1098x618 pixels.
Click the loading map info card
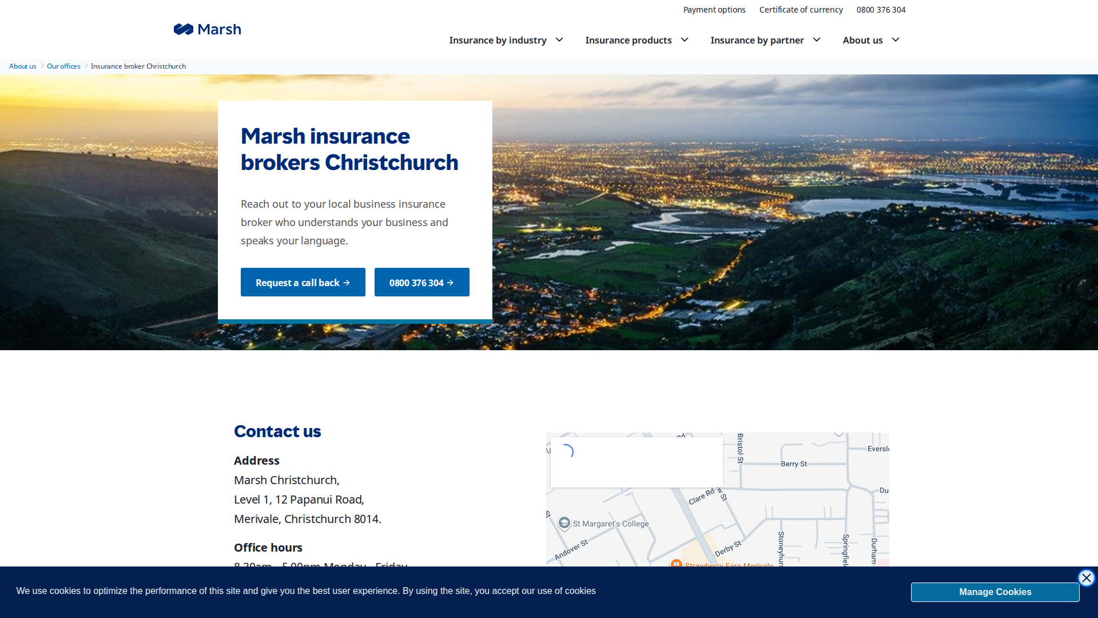(636, 462)
